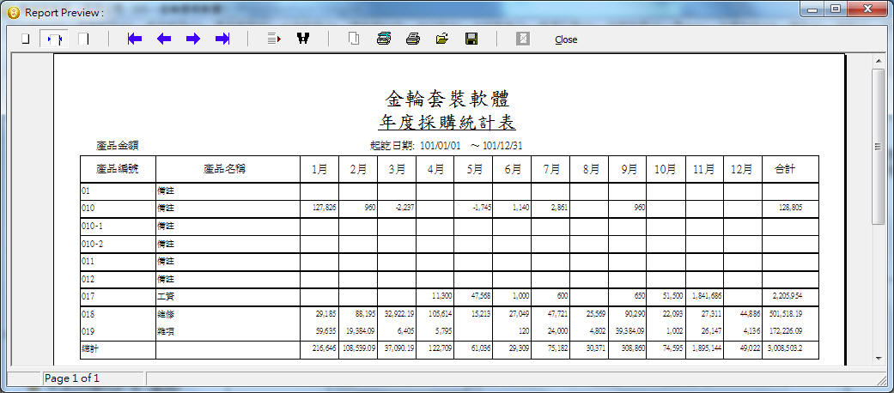Image resolution: width=894 pixels, height=393 pixels.
Task: Click the copy pages icon
Action: pyautogui.click(x=354, y=39)
